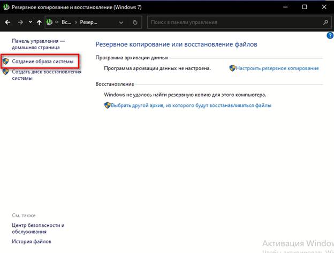Image resolution: width=334 pixels, height=253 pixels.
Task: Open 'Центр безопасности и обслуживания'
Action: [38, 228]
